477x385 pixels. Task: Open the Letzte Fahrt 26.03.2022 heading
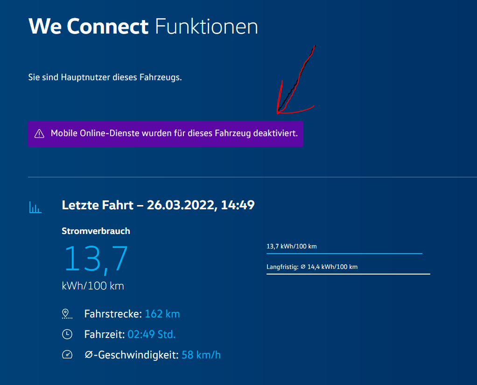click(x=158, y=205)
